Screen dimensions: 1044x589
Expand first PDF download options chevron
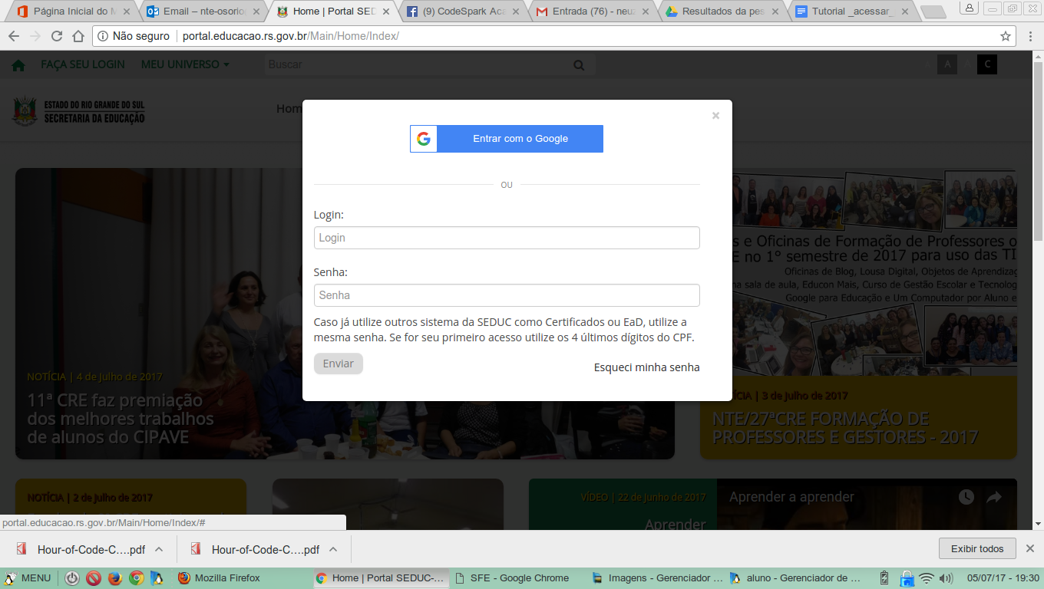coord(159,549)
